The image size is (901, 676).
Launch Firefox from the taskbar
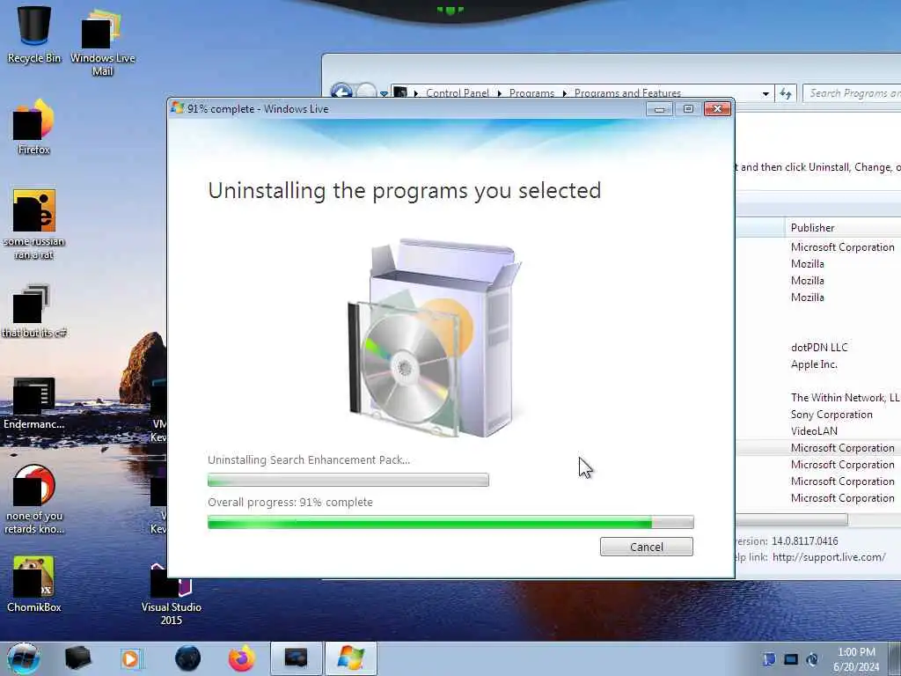click(241, 658)
